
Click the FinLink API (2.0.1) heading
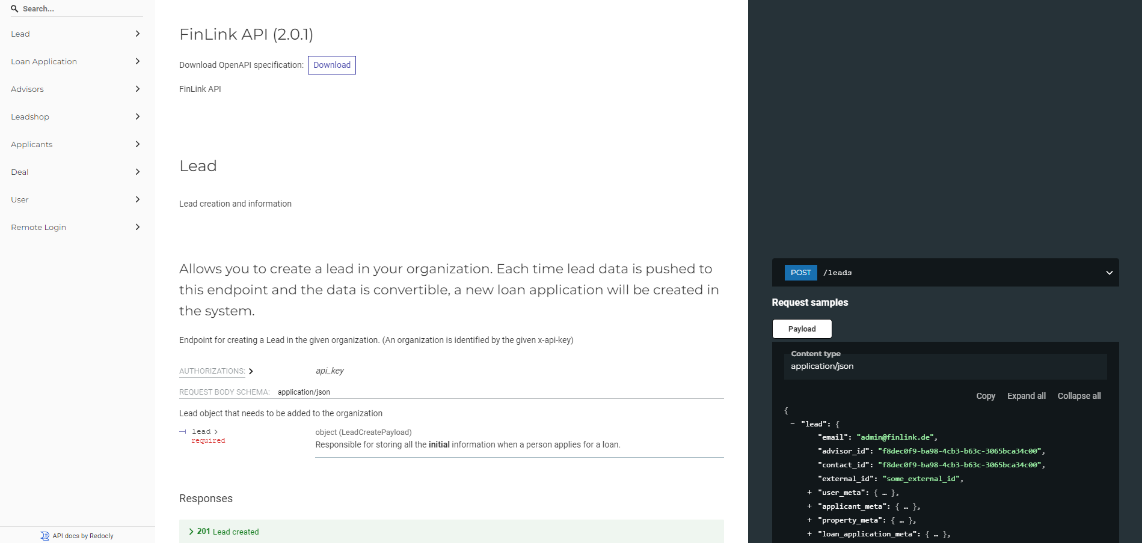pyautogui.click(x=246, y=34)
